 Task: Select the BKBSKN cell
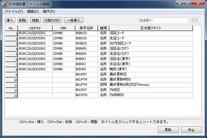[87, 54]
